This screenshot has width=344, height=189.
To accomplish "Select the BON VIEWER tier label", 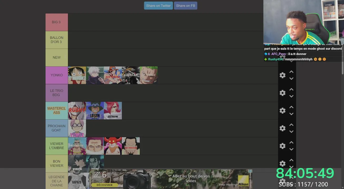I will click(57, 164).
